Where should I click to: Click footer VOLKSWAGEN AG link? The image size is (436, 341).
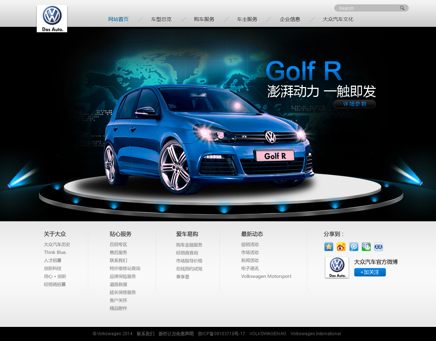point(268,334)
